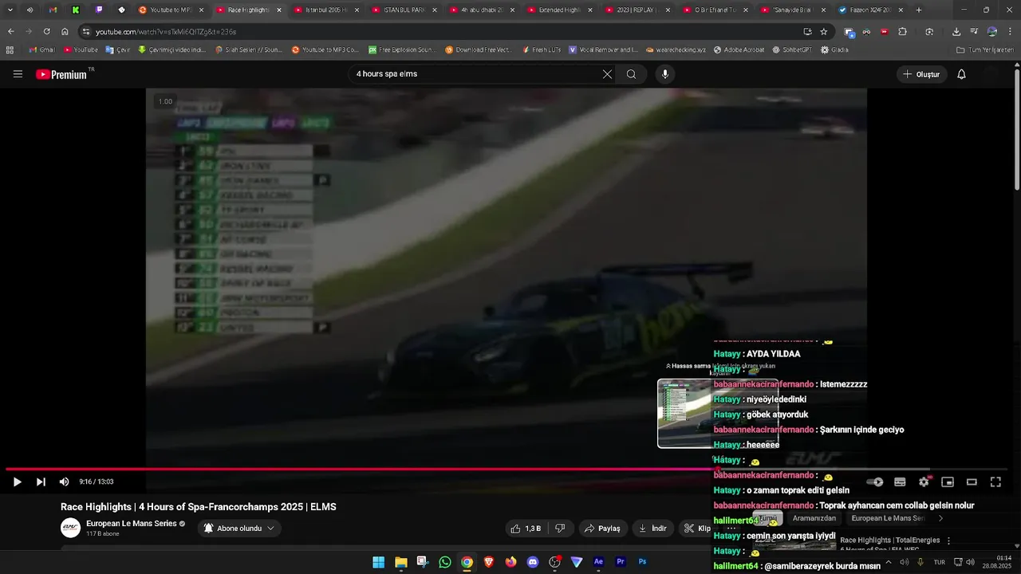Viewport: 1021px width, 574px height.
Task: Open the Tüm Yer İşaretleri bookmarks folder
Action: (985, 49)
